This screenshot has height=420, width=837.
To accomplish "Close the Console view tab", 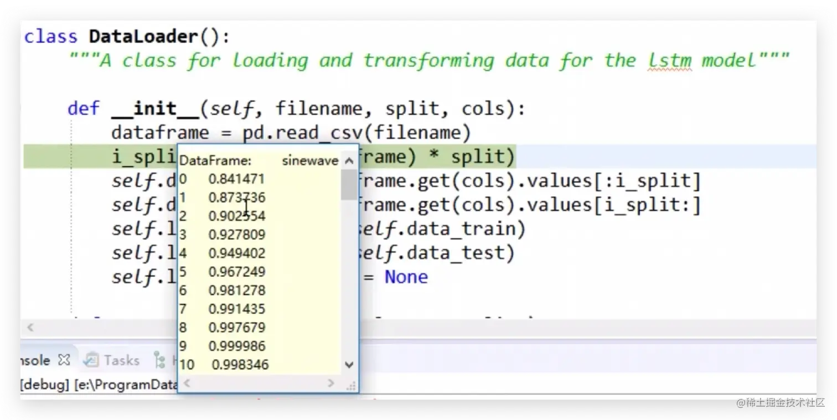I will 64,360.
